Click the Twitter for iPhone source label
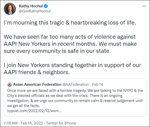Screen dimensions: 150x127 [x=61, y=123]
